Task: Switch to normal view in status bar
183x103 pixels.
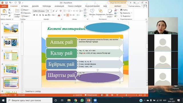Action: point(102,95)
